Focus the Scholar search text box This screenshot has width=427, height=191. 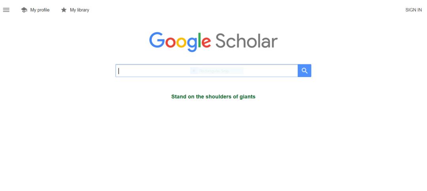(x=158, y=71)
